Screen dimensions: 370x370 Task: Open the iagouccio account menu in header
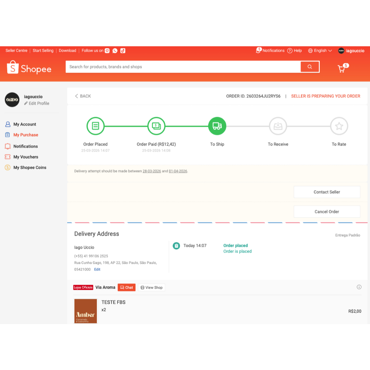(351, 51)
